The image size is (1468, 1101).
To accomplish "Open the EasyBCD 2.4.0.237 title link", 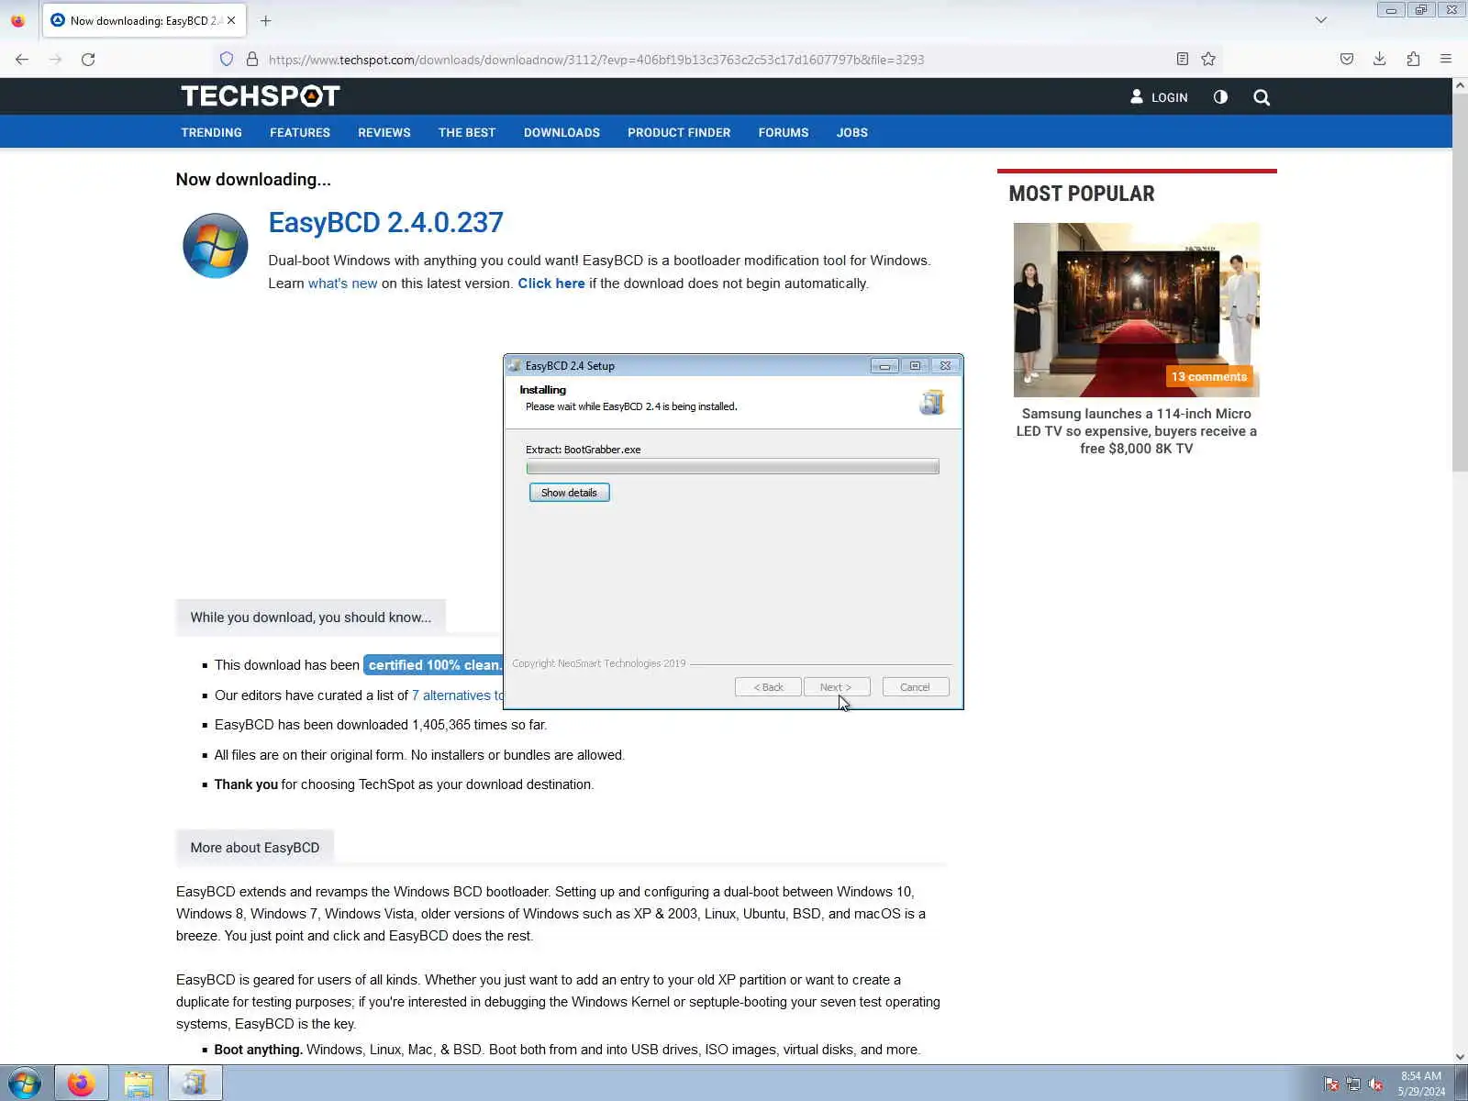I will coord(385,222).
